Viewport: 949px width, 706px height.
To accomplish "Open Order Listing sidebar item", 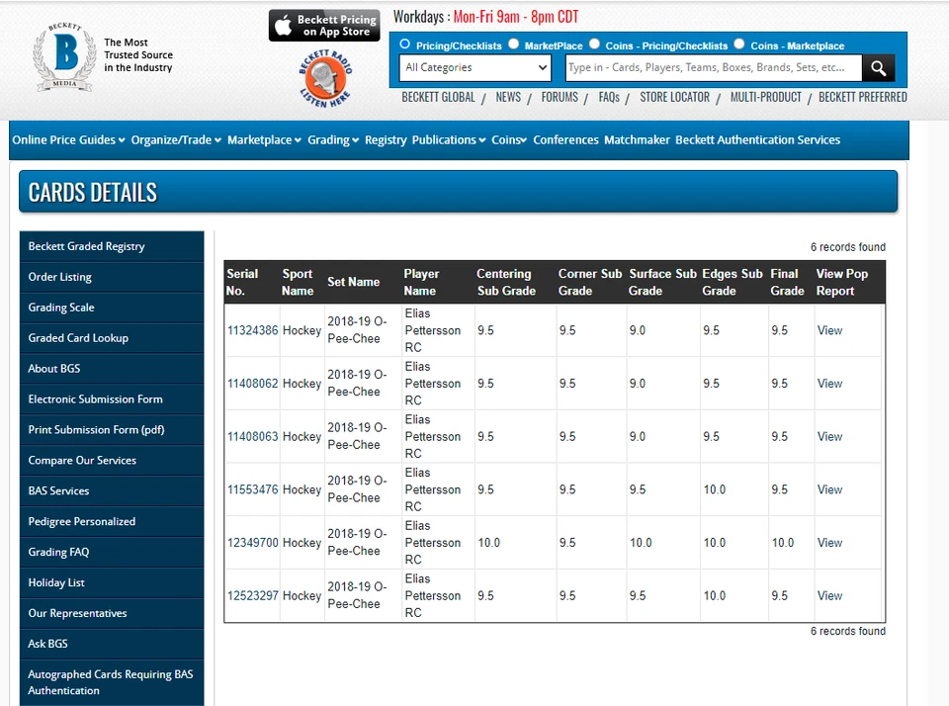I will coord(112,277).
